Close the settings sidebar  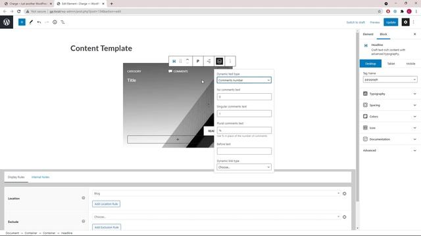[414, 34]
